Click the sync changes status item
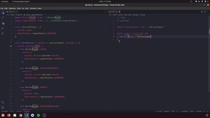 click(12, 111)
